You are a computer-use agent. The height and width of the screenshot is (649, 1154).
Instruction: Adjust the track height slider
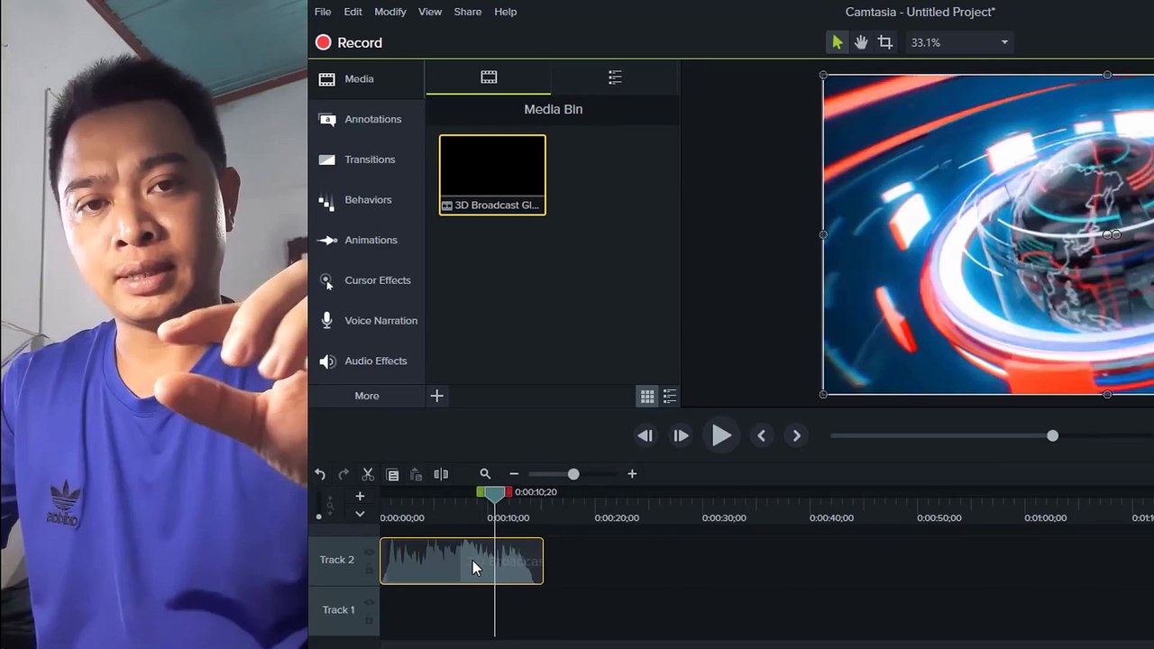tap(318, 517)
